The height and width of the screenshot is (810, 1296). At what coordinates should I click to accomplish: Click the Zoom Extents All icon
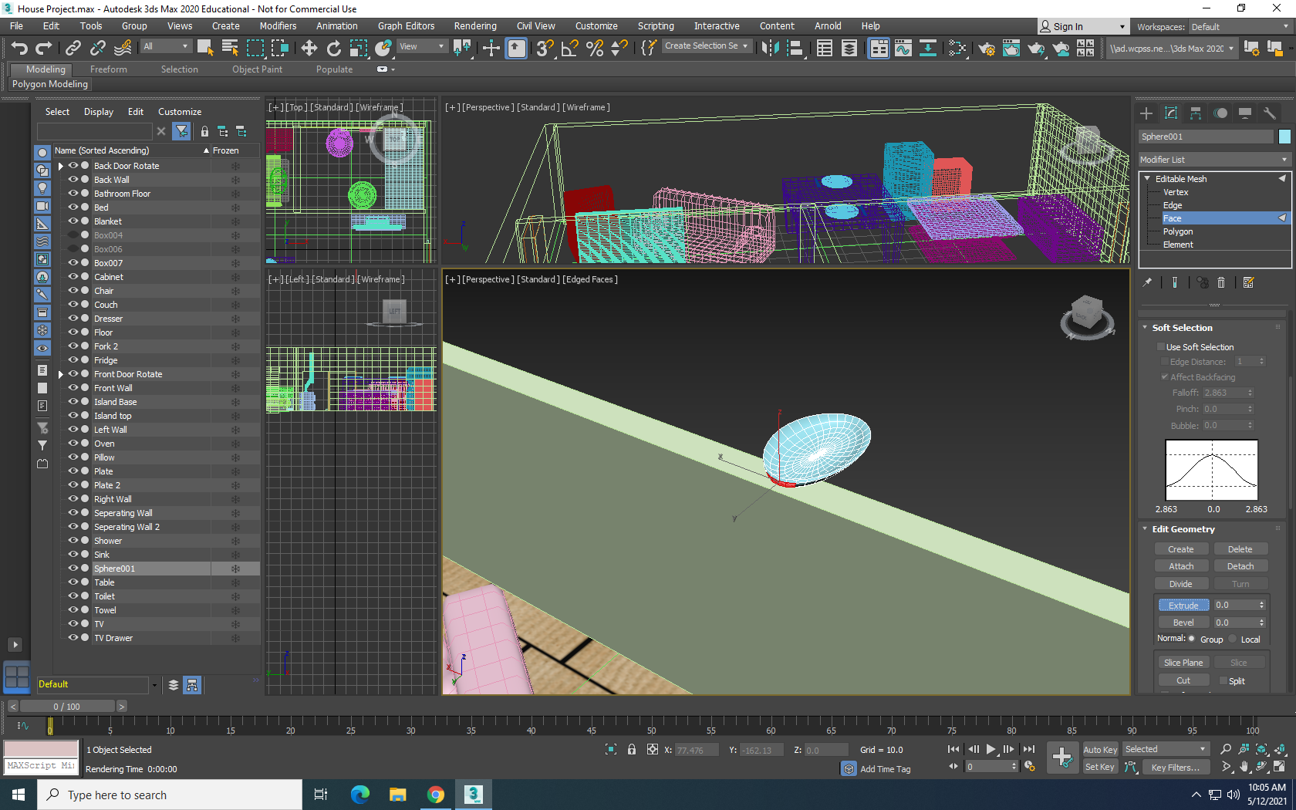[x=1280, y=749]
